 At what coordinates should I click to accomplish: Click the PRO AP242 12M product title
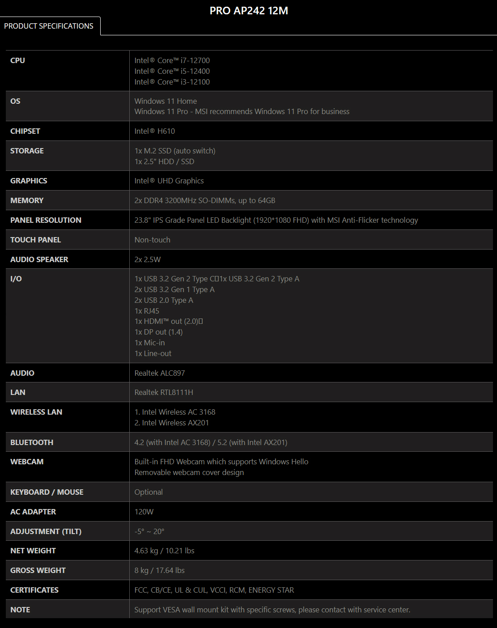[x=249, y=11]
